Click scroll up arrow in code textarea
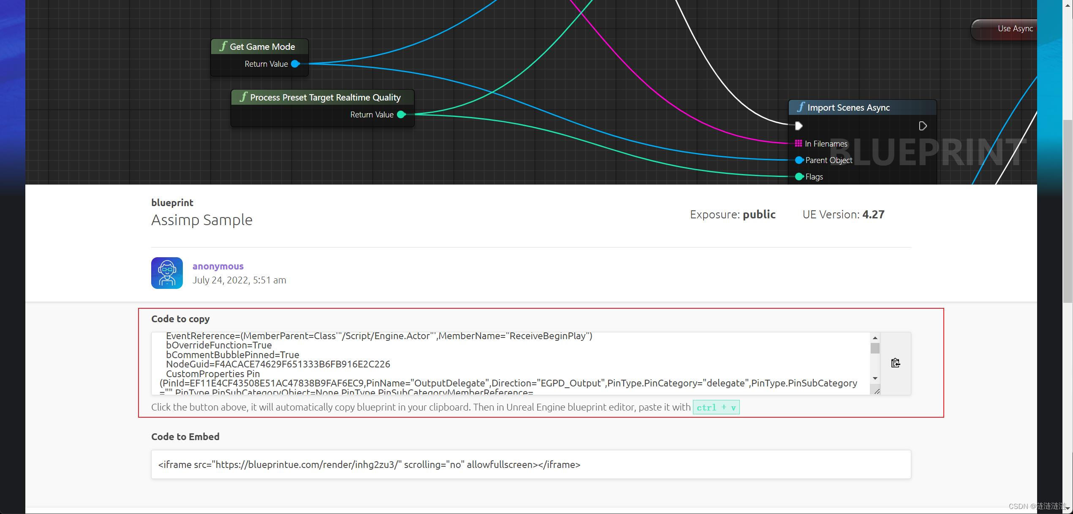The height and width of the screenshot is (514, 1073). click(875, 338)
